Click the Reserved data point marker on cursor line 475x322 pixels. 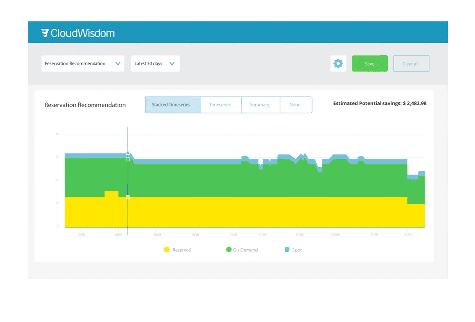[x=128, y=197]
